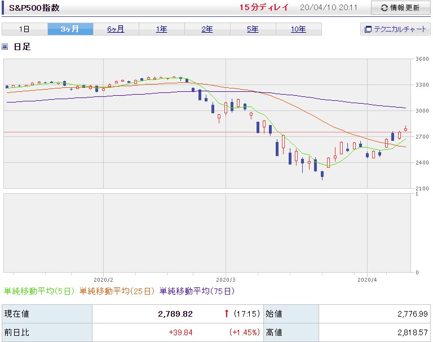Click the current value 2,789.82
The image size is (433, 342).
click(x=175, y=314)
